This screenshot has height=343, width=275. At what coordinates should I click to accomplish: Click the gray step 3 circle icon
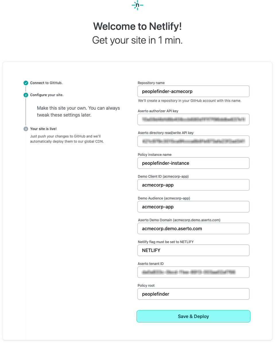tap(26, 129)
